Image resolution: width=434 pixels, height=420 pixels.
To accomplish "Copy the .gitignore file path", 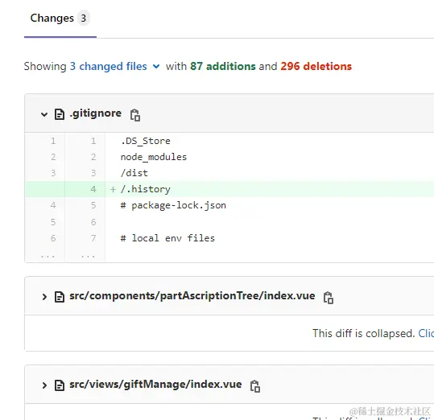I will tap(135, 115).
